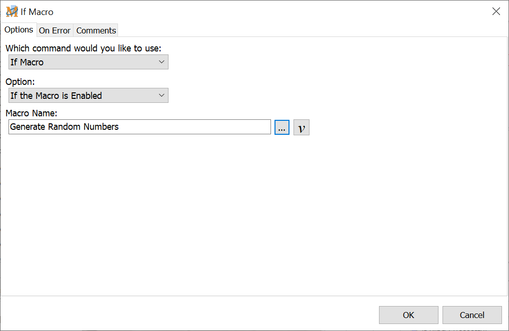This screenshot has width=509, height=331.
Task: Open the On Error tab
Action: click(x=54, y=30)
